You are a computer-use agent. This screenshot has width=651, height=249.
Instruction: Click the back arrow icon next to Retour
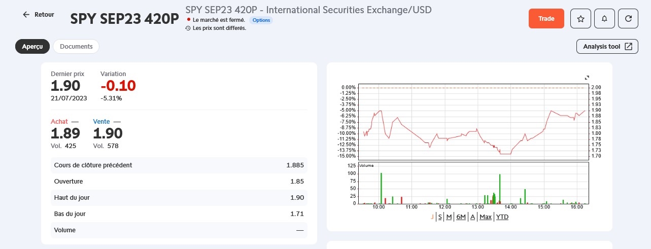point(26,15)
